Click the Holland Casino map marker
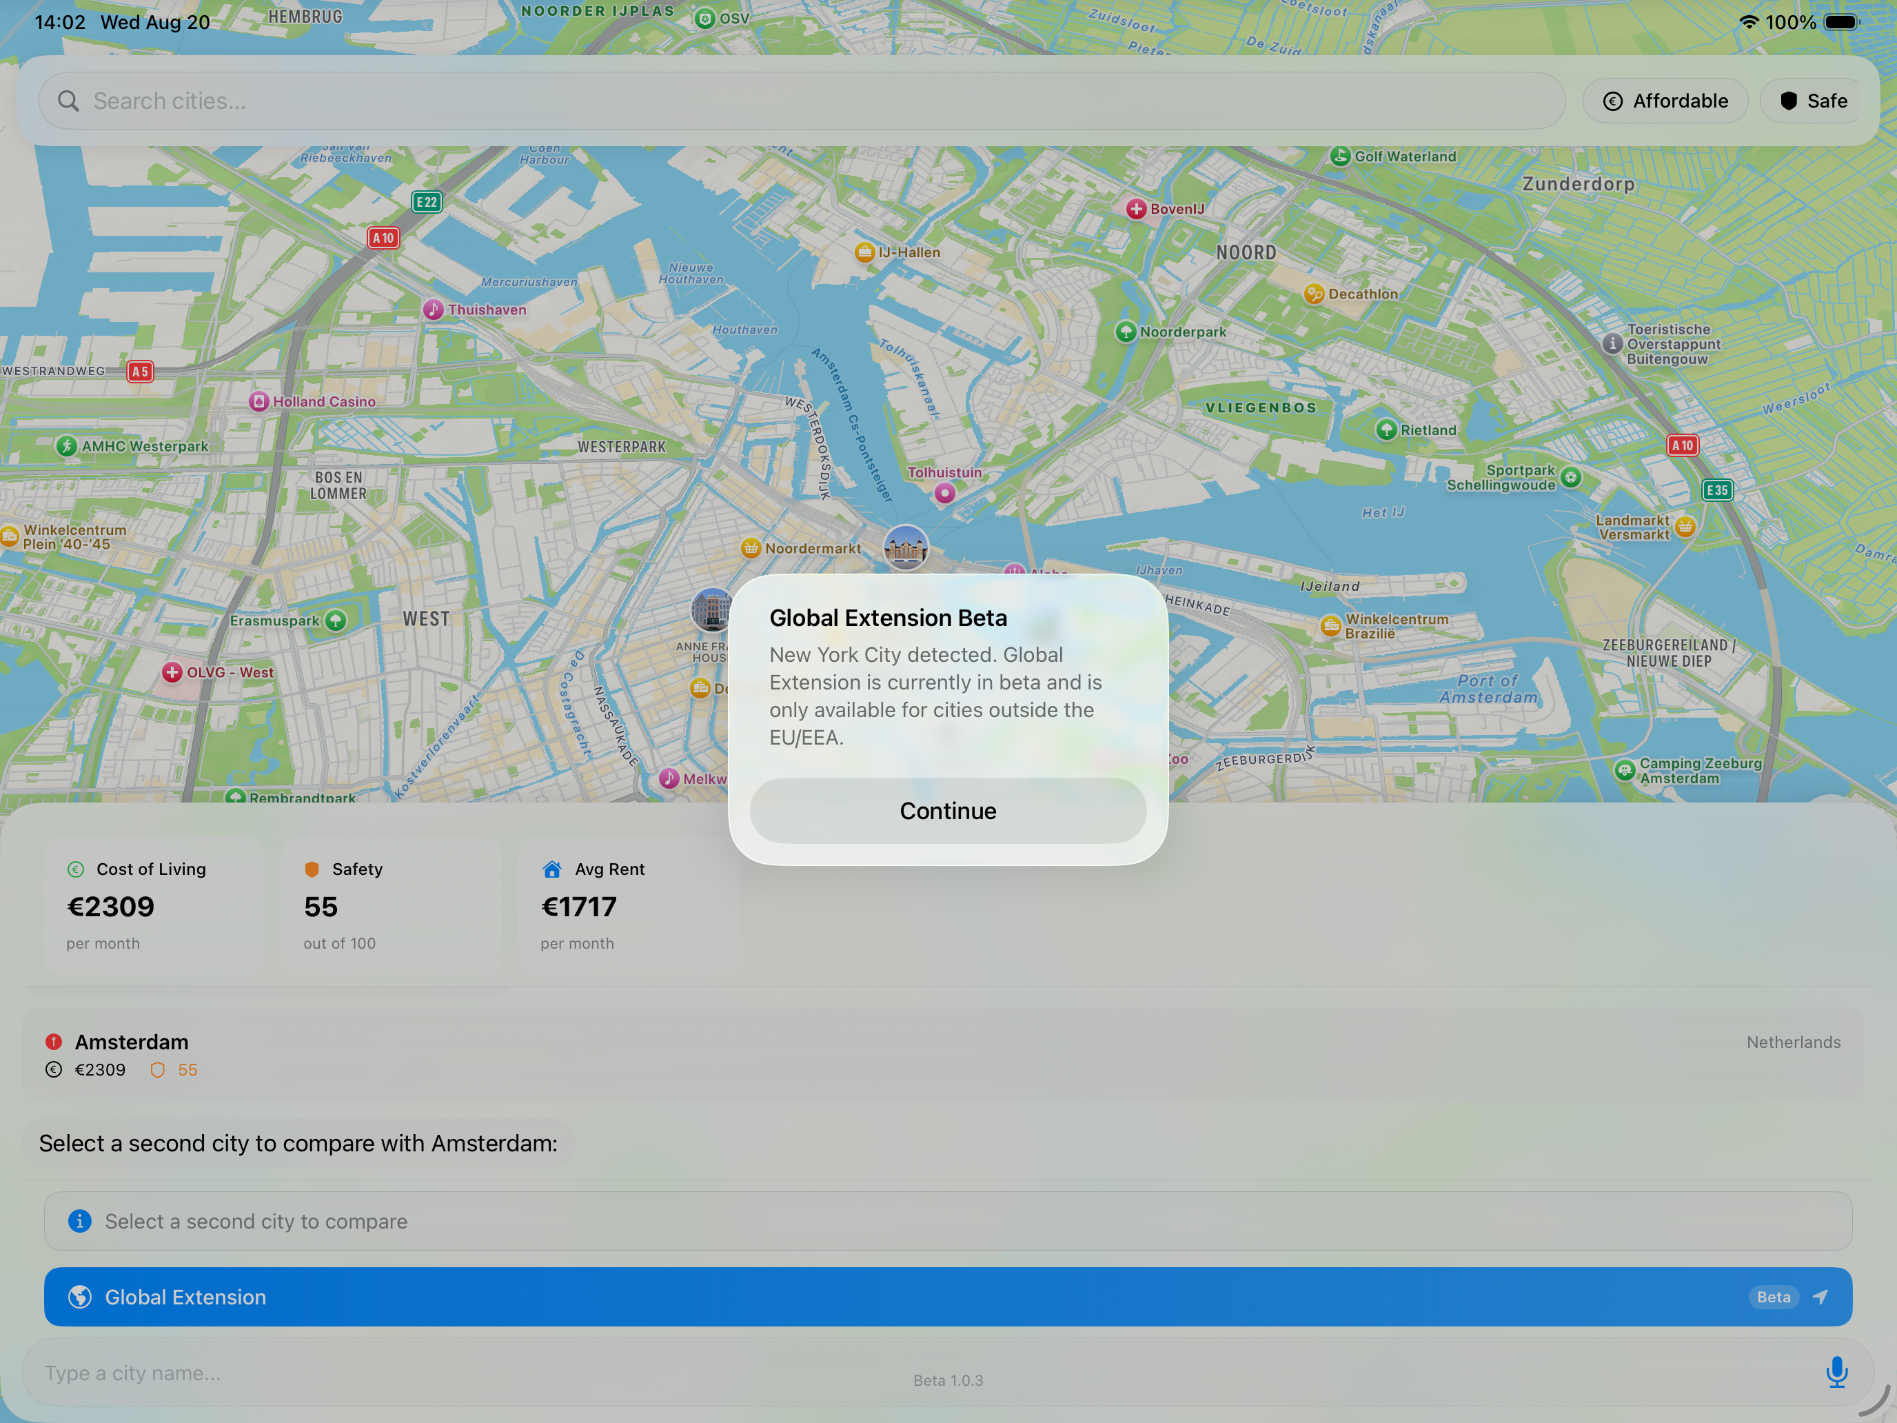Screen dimensions: 1897x1423 click(259, 401)
